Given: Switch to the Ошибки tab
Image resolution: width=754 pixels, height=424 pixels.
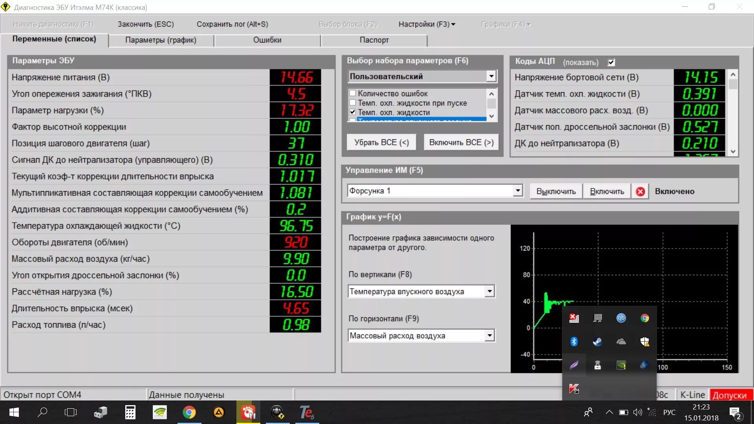Looking at the screenshot, I should [267, 40].
